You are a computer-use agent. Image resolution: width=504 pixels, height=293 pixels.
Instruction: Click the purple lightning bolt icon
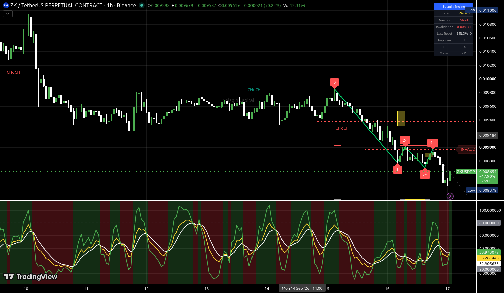pyautogui.click(x=450, y=196)
